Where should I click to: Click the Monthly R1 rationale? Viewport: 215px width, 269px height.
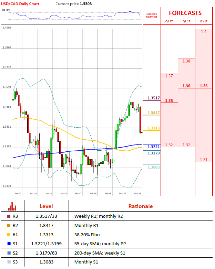point(86,225)
